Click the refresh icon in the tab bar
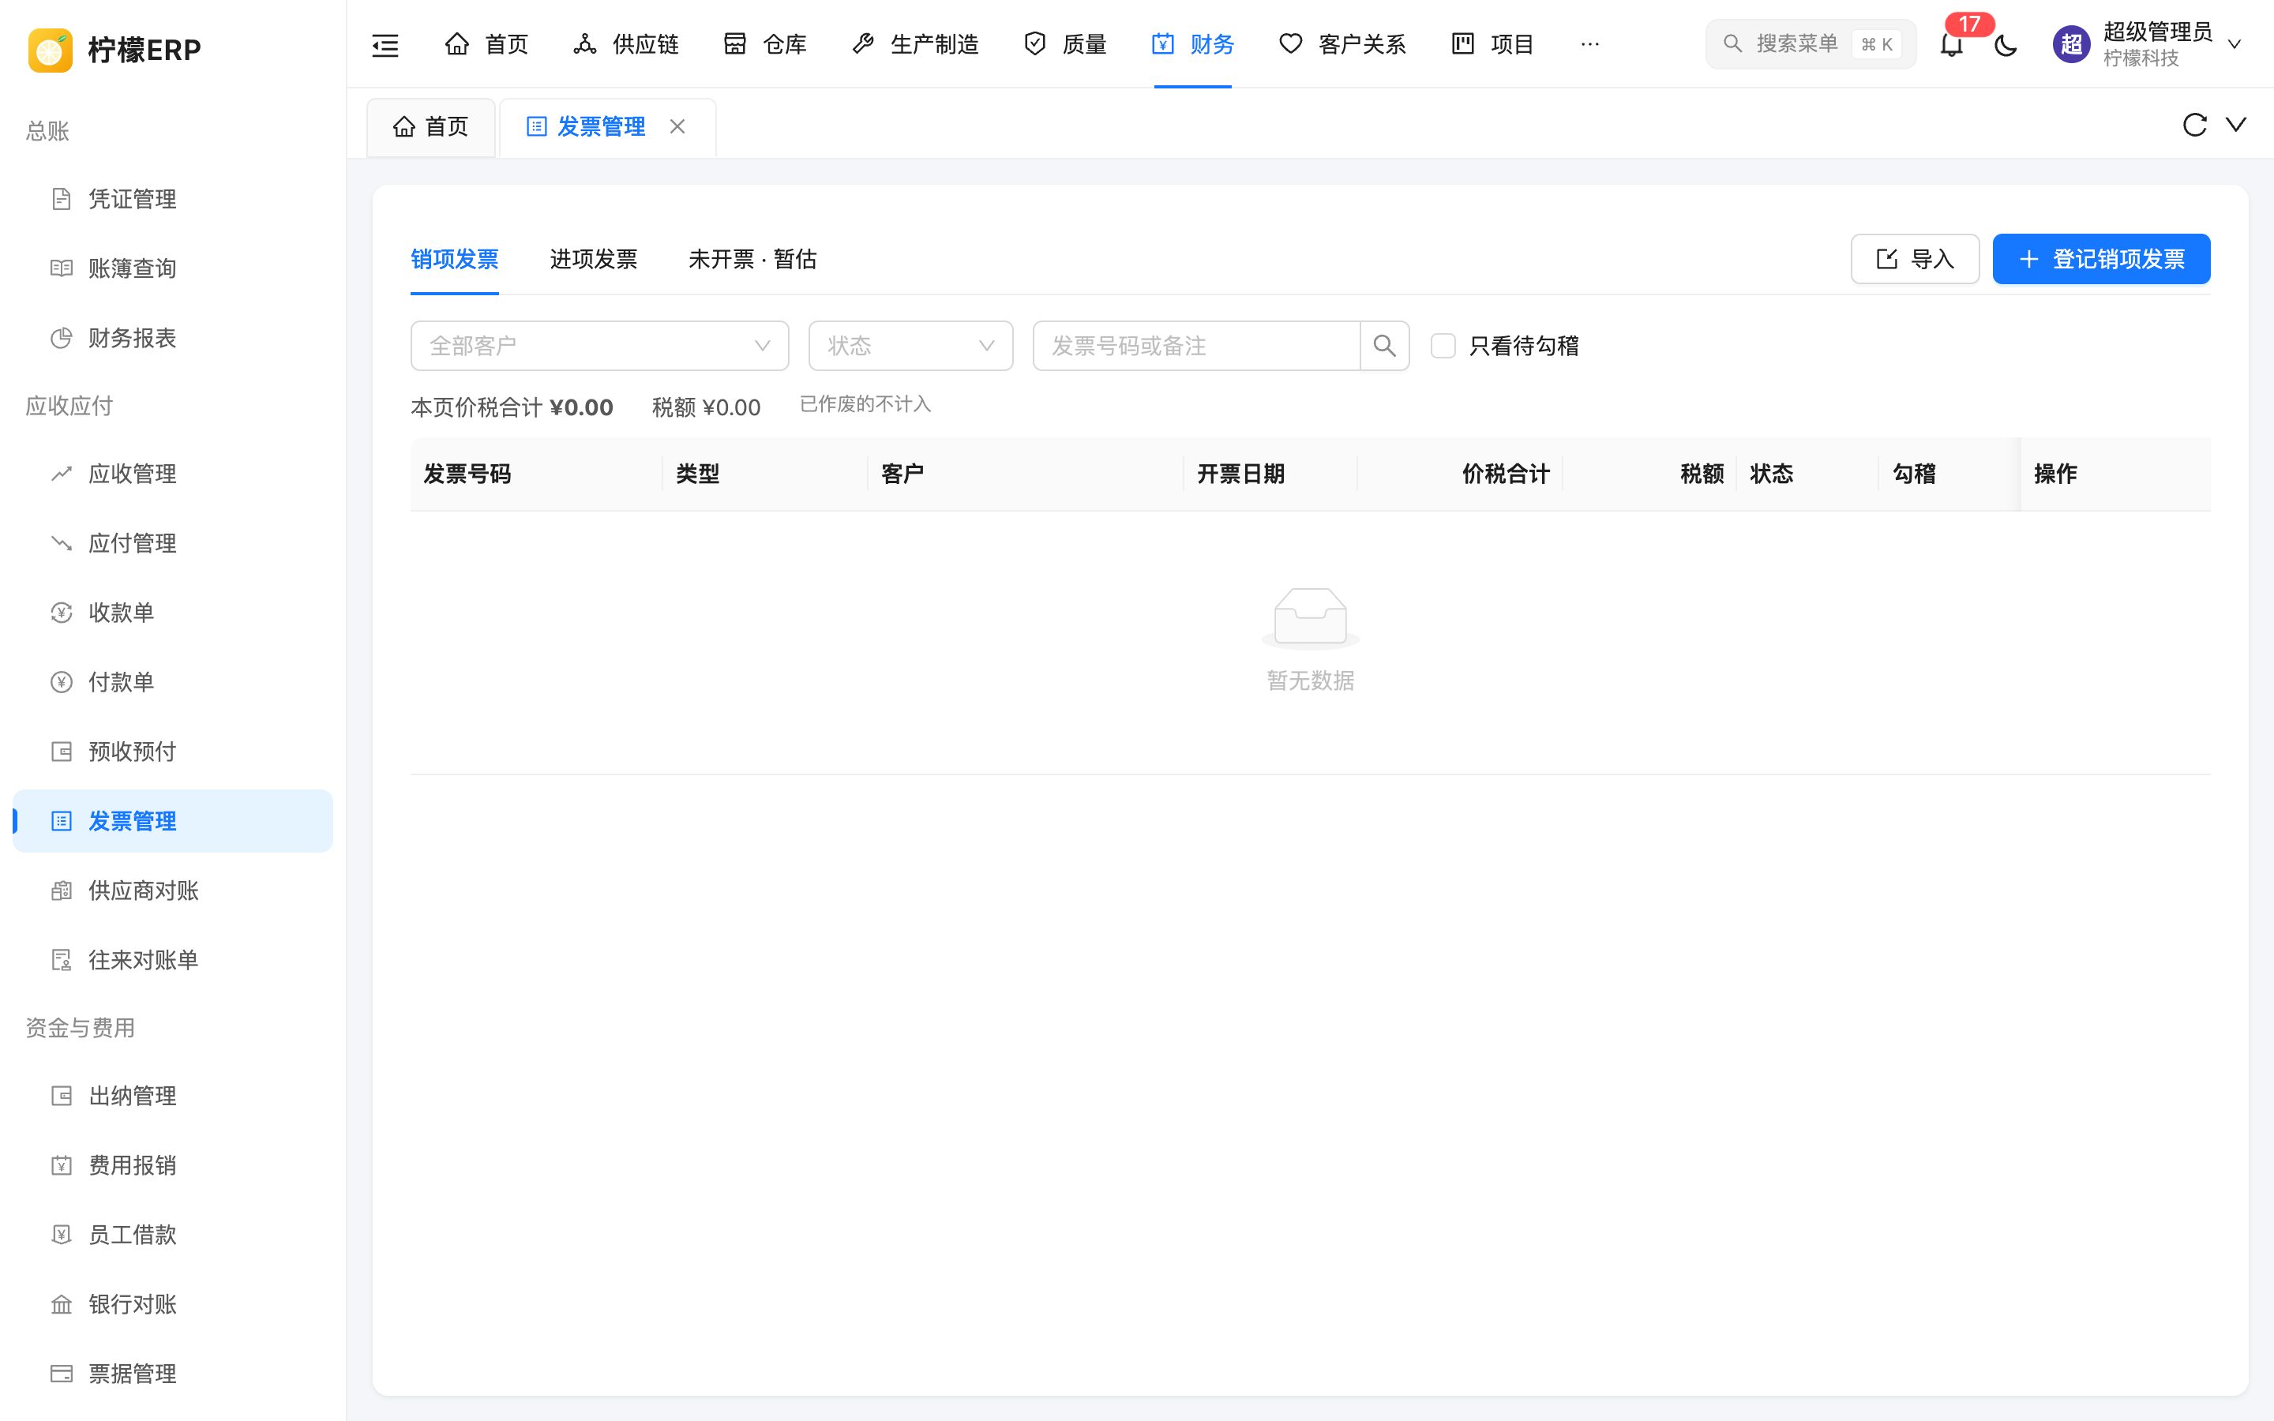The image size is (2274, 1421). [x=2194, y=125]
